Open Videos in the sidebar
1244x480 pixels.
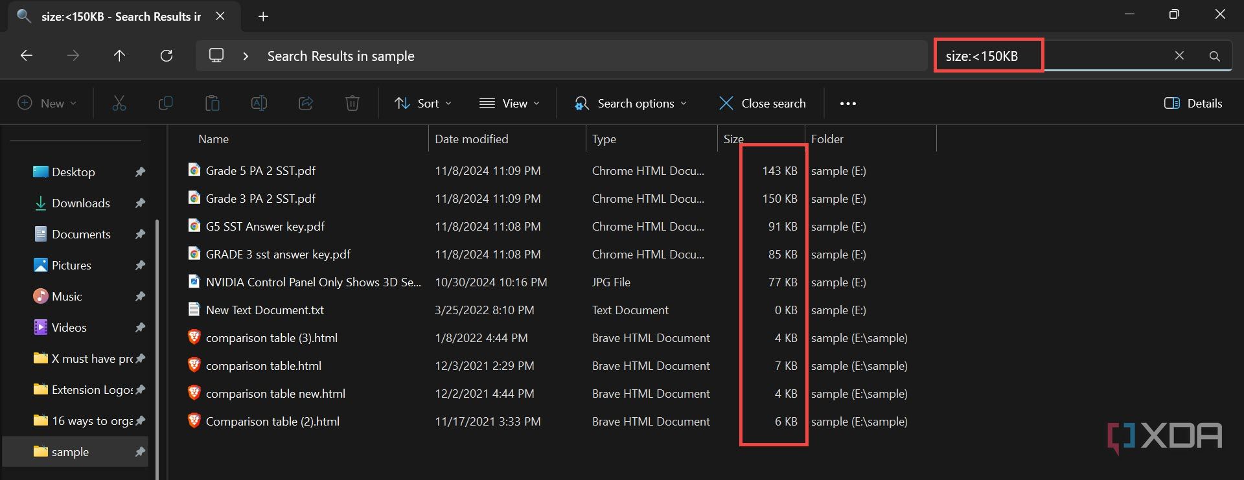69,327
